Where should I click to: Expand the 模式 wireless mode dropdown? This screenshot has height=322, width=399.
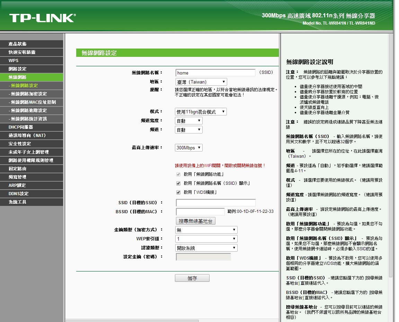point(201,112)
